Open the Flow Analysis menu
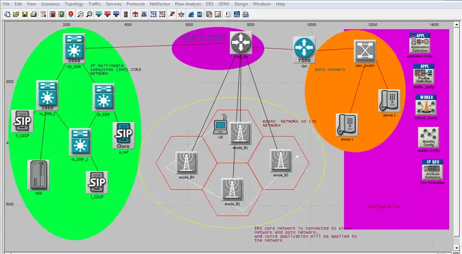This screenshot has height=254, width=462. pyautogui.click(x=188, y=4)
